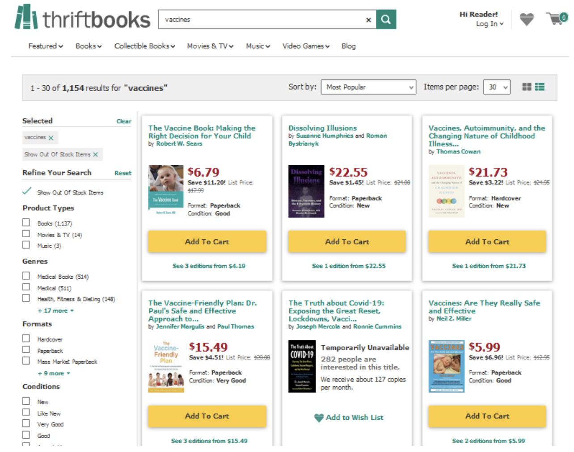Tick Health, Fitness & Dieting genre
574x452 pixels.
click(x=26, y=298)
